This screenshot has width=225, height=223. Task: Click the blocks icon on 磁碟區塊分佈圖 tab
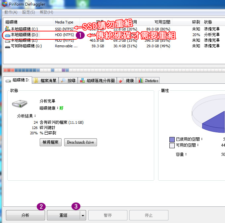point(82,80)
